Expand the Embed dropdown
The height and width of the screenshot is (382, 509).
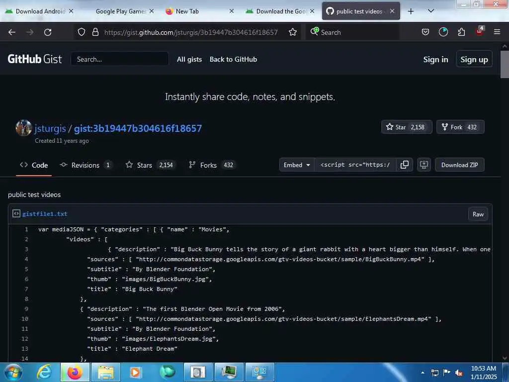297,165
